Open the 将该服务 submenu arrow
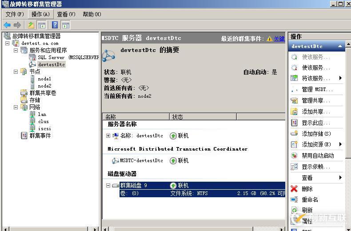This screenshot has width=351, height=231. pyautogui.click(x=340, y=78)
